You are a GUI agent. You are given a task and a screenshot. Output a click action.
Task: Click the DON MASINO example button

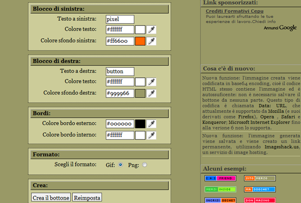(260, 200)
